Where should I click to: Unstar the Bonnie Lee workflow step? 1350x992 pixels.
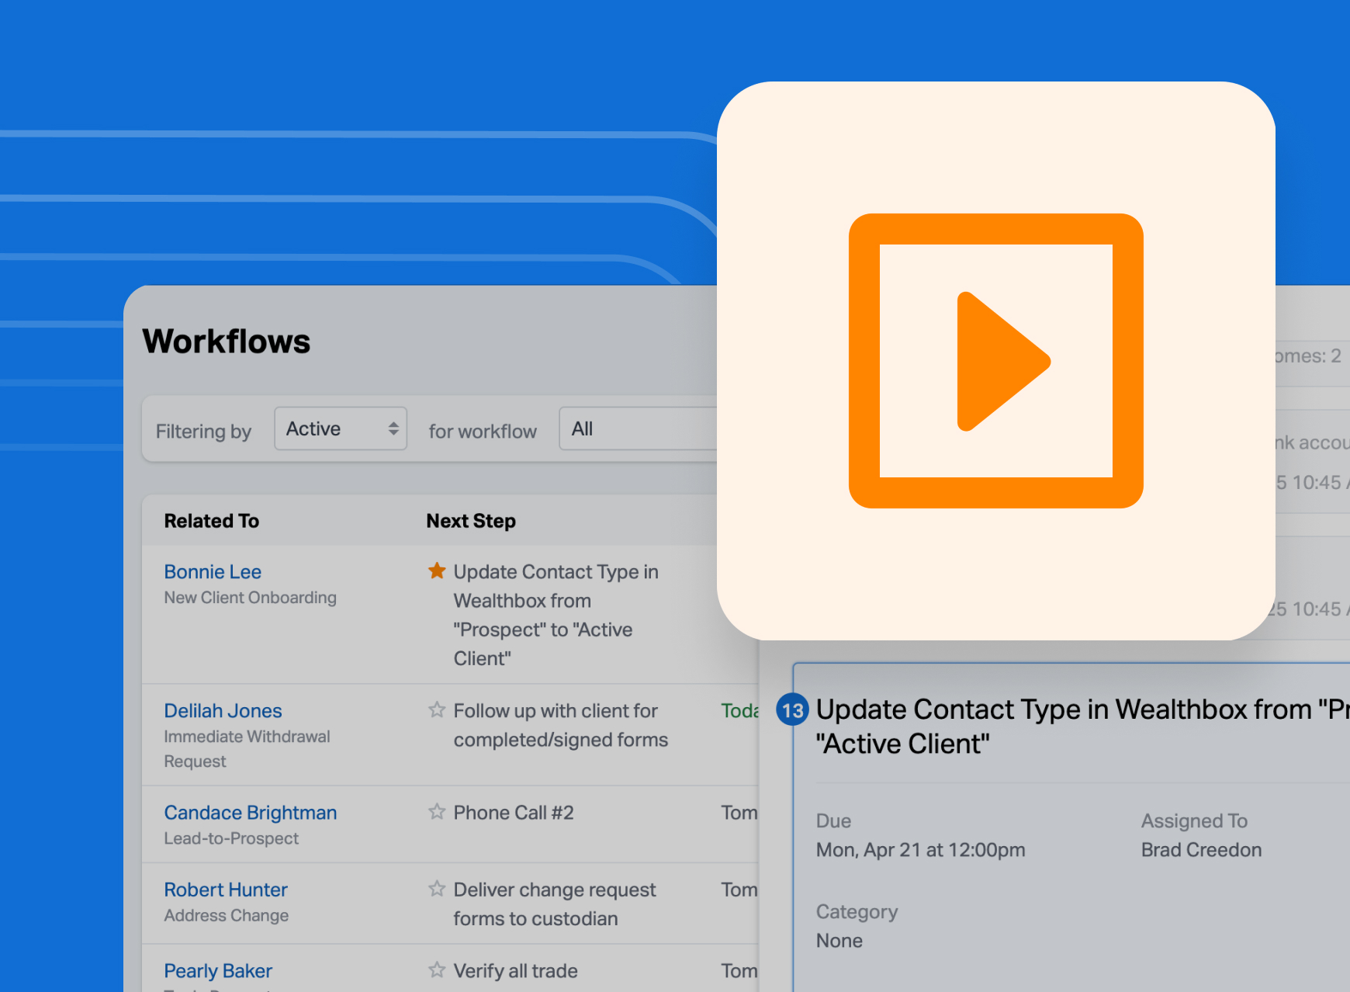pyautogui.click(x=437, y=571)
